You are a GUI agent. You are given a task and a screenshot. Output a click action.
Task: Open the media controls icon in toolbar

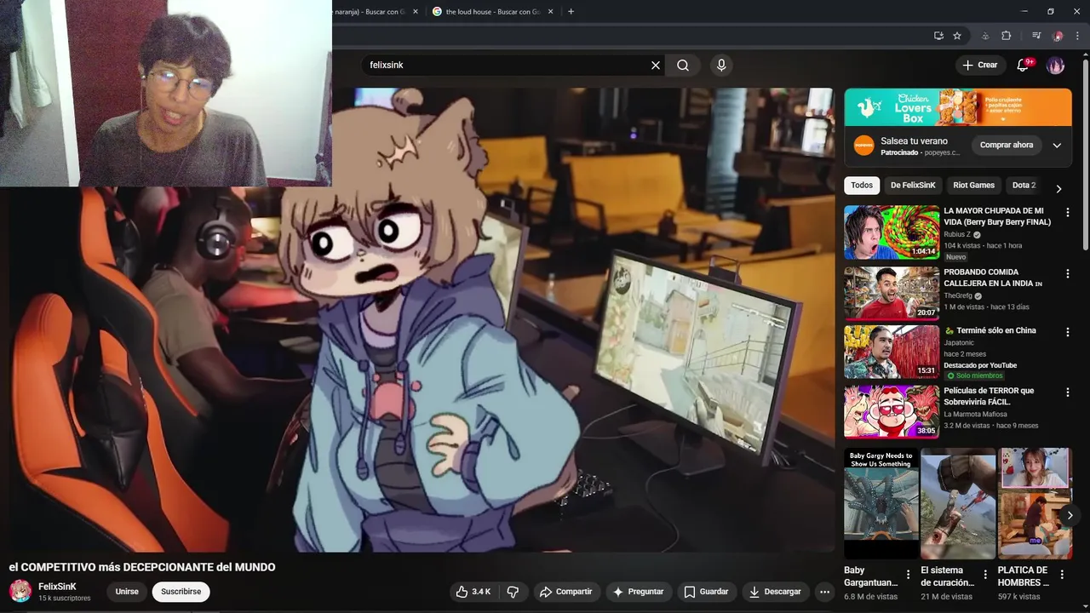click(1036, 36)
